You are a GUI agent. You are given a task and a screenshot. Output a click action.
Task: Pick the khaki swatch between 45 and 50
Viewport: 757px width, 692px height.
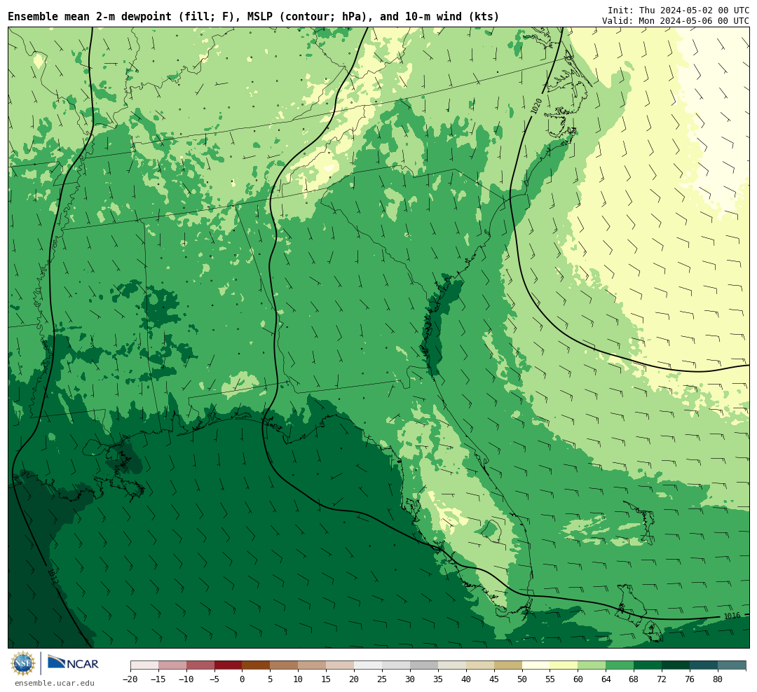508,665
